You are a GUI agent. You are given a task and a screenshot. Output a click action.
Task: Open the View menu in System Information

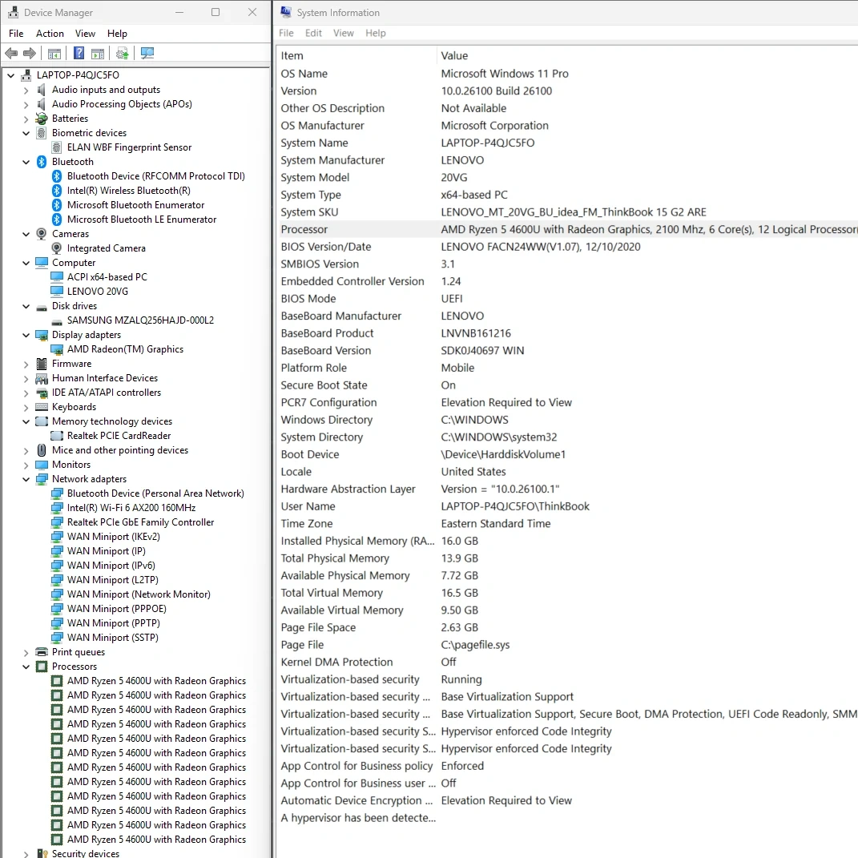pos(344,33)
